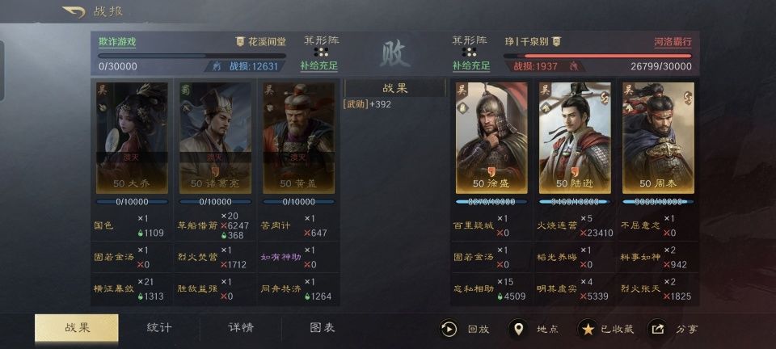Go back using the arrow icon beside 战报
Screen dimensions: 776x349
pyautogui.click(x=74, y=12)
